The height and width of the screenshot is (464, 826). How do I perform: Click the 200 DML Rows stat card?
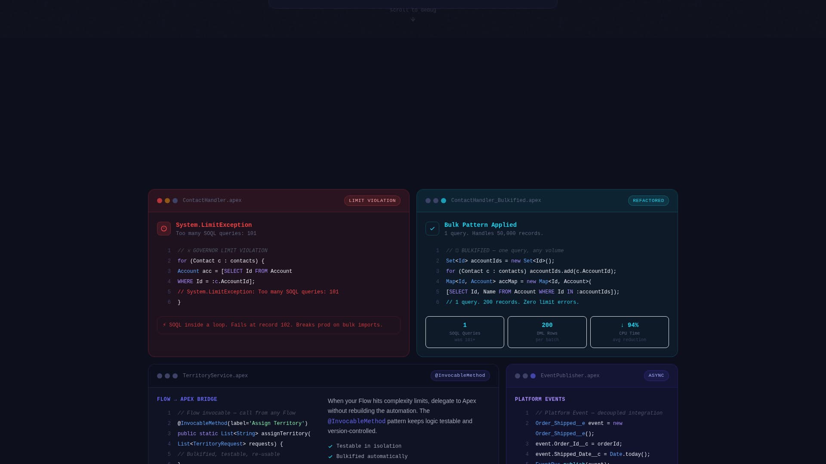click(x=547, y=332)
